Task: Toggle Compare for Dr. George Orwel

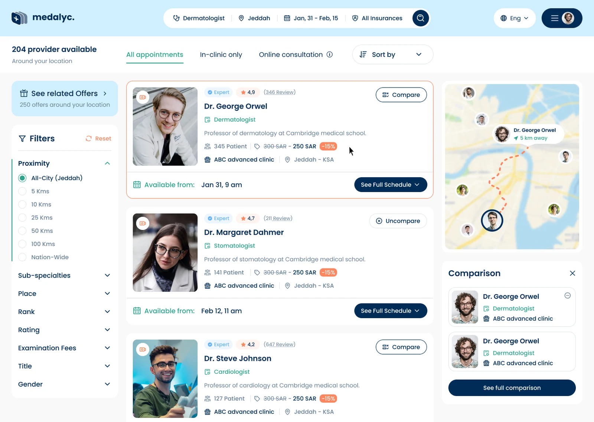Action: click(401, 95)
